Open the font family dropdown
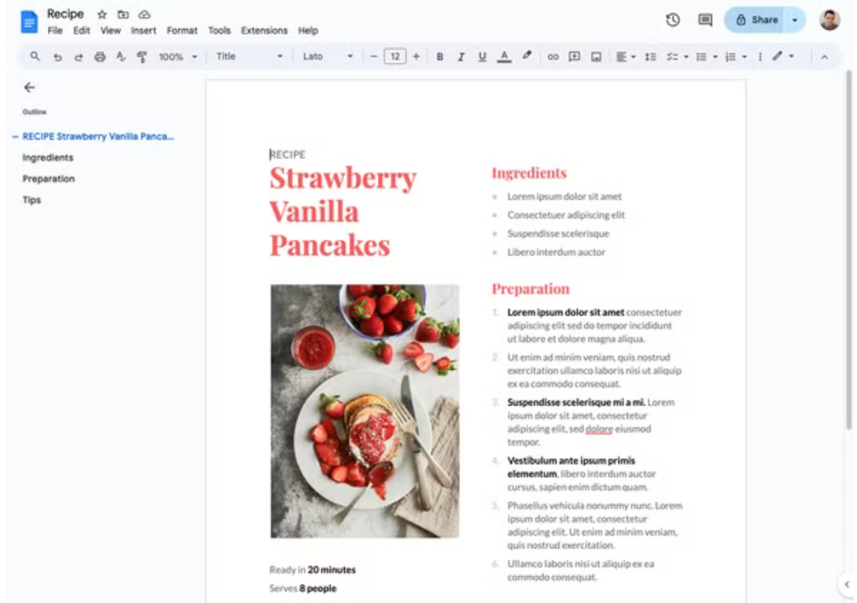This screenshot has width=857, height=603. coord(326,56)
